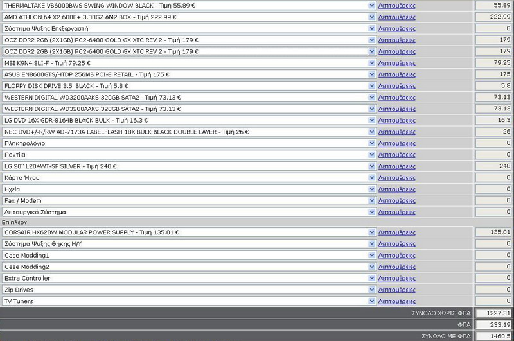Open the Case Modding1 dropdown
The height and width of the screenshot is (341, 514).
[x=188, y=255]
